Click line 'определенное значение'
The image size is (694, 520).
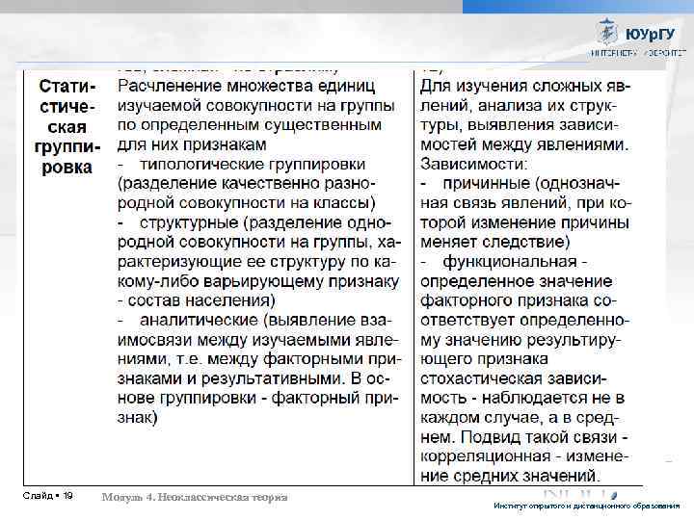[x=516, y=281]
